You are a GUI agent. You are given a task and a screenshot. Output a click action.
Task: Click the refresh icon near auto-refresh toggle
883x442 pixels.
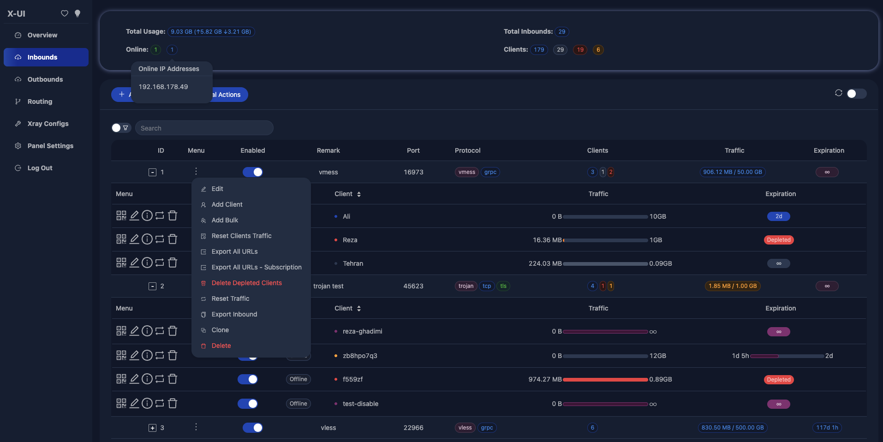point(839,93)
